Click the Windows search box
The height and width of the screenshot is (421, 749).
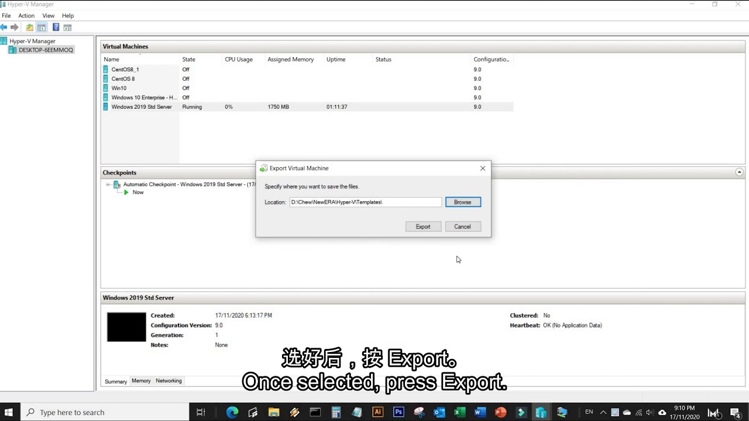tap(105, 412)
